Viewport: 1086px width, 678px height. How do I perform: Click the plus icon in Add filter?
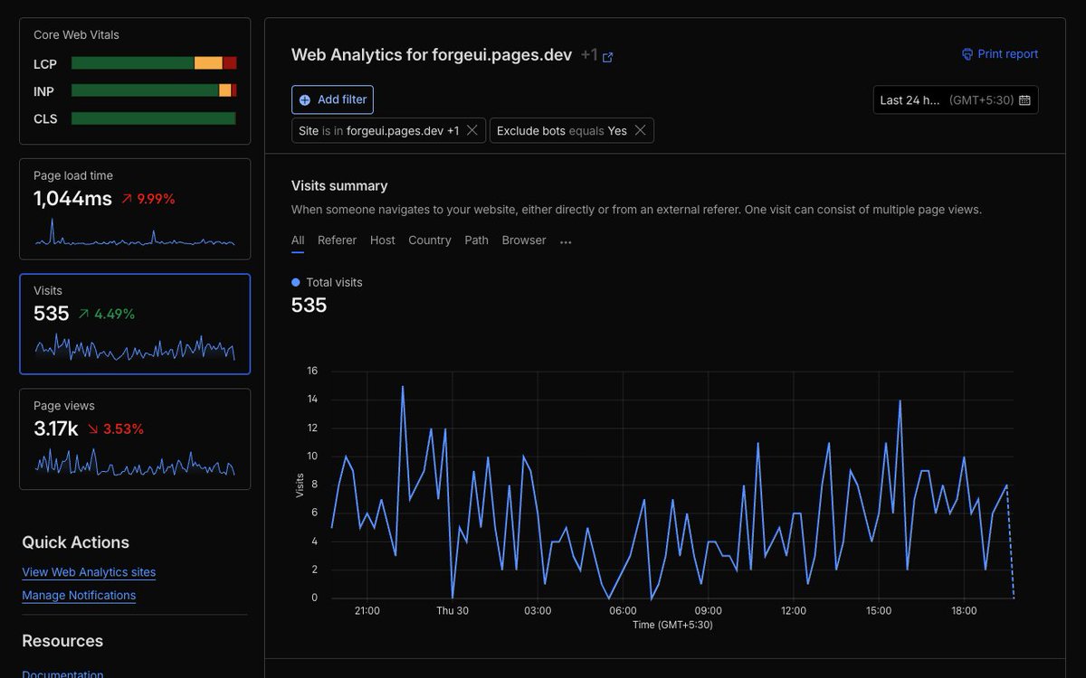pyautogui.click(x=305, y=100)
